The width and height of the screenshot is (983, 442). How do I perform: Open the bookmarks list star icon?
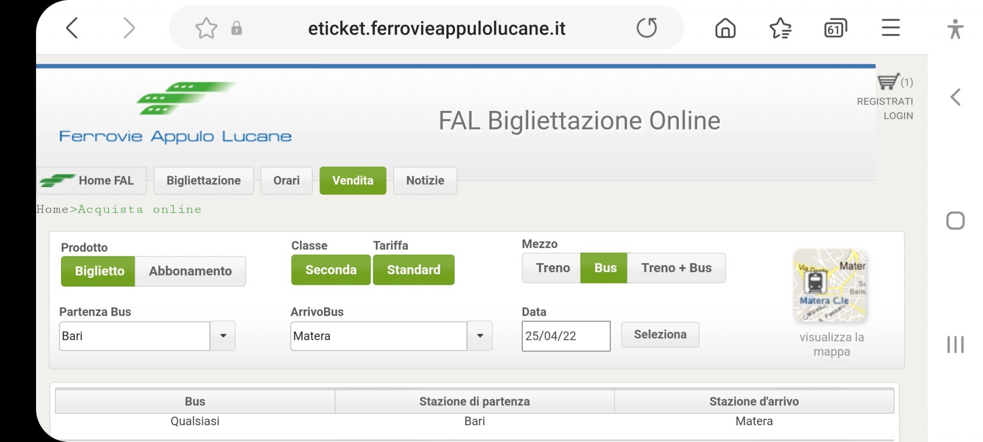click(x=780, y=28)
